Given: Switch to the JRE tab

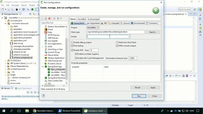Looking at the screenshot, I should tap(104, 23).
